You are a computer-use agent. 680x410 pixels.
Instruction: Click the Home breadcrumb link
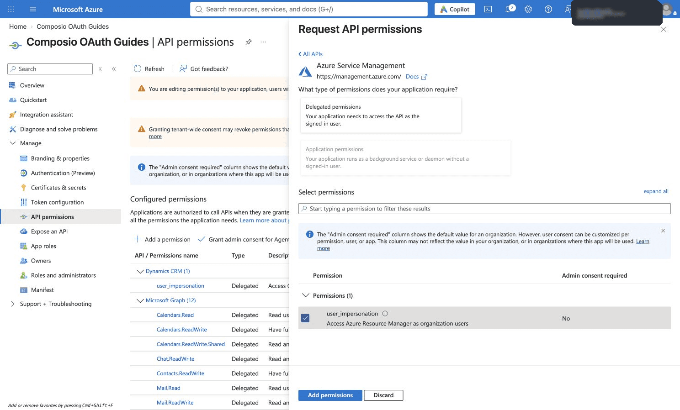click(x=18, y=26)
